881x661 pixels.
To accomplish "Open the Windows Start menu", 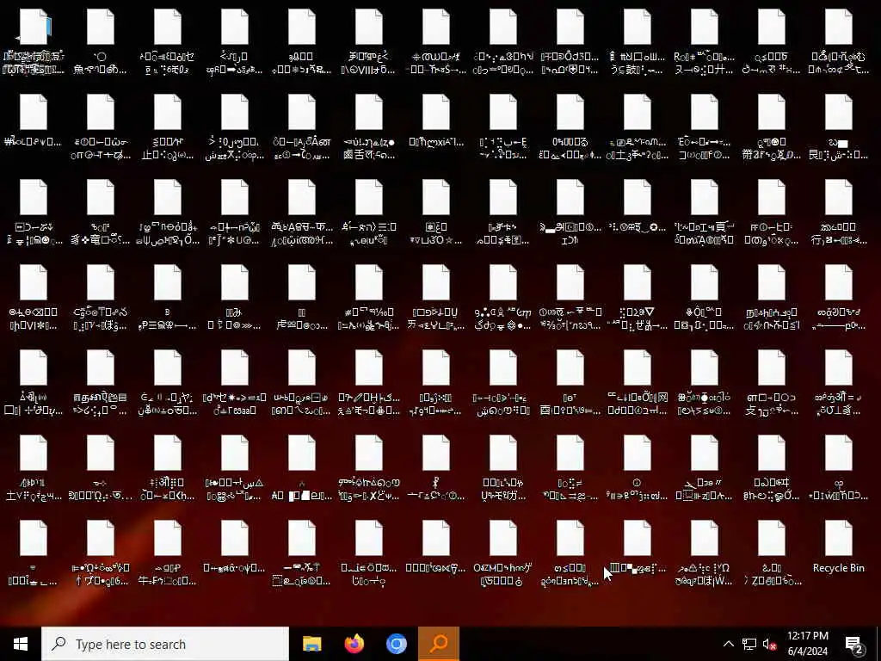I will tap(21, 644).
